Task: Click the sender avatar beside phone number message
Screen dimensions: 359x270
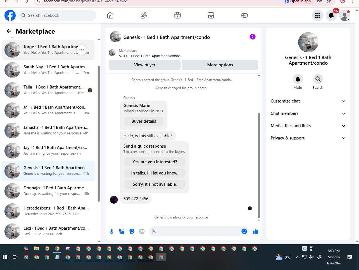Action: (114, 200)
